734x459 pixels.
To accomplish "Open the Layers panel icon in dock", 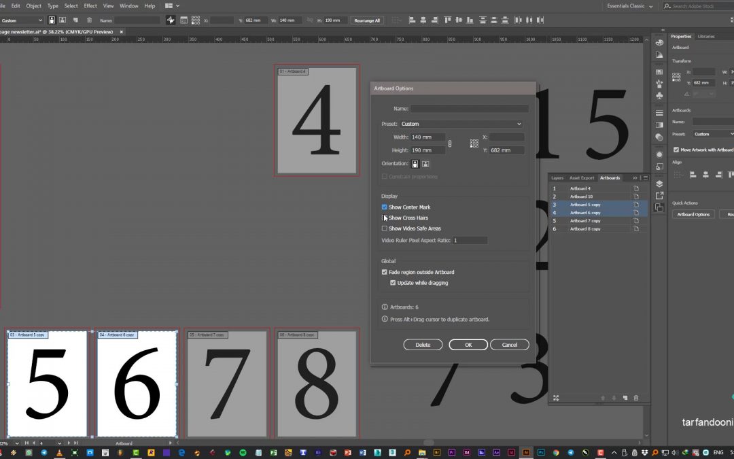I will point(659,184).
